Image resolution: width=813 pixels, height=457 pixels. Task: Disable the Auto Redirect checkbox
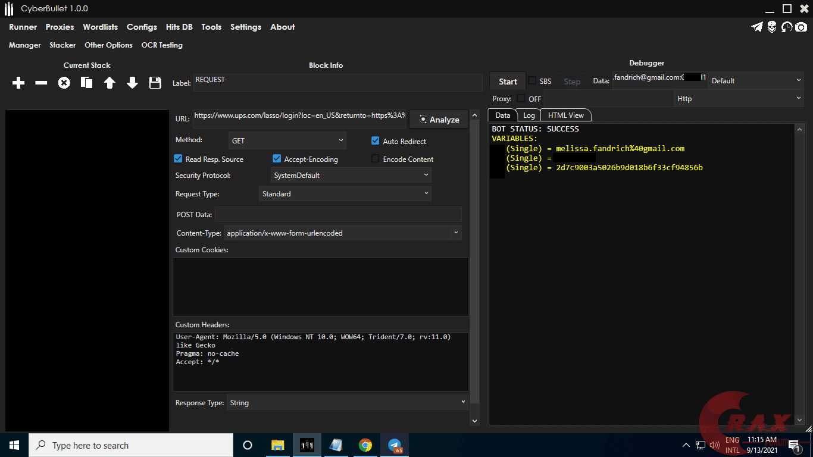coord(375,141)
